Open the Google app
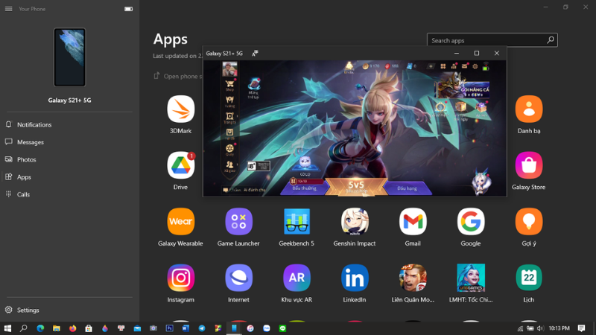The width and height of the screenshot is (596, 335). pos(471,222)
